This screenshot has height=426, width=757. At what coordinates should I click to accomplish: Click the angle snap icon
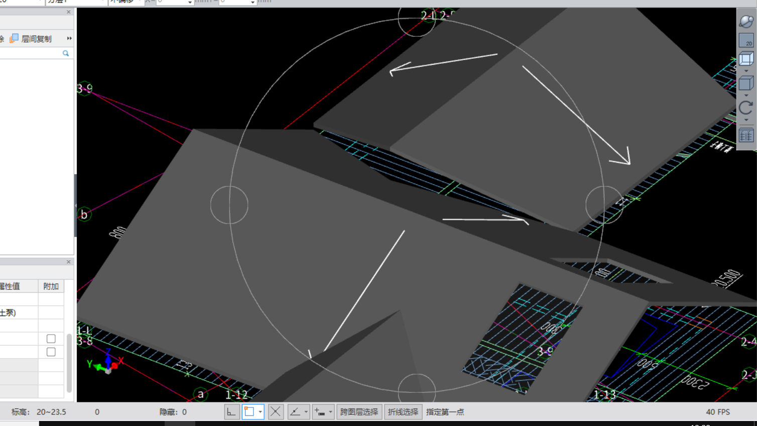tap(295, 412)
